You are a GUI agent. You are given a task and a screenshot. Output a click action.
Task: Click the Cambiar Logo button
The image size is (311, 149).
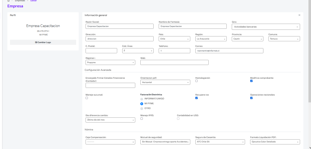43,42
